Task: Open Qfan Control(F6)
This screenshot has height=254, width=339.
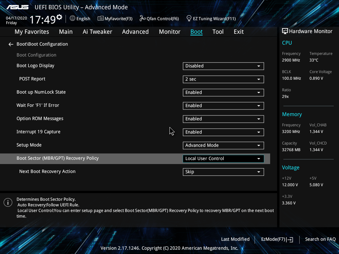Action: click(159, 19)
